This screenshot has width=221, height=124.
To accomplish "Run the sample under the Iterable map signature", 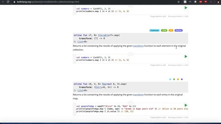I will point(186,56).
